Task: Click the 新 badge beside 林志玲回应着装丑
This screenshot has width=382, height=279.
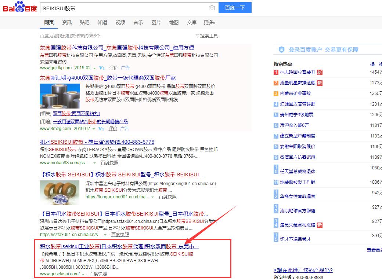Action: coord(320,72)
